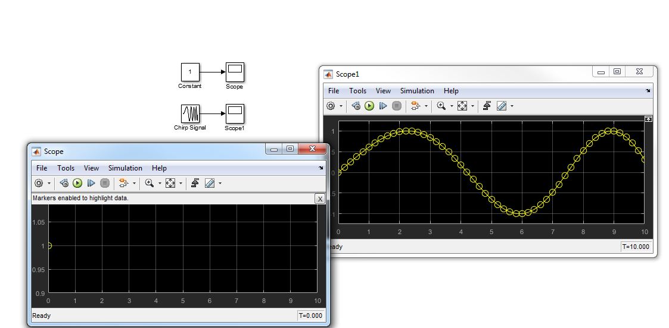Open the Simulation menu in Scope1
The image size is (669, 328).
(x=417, y=91)
